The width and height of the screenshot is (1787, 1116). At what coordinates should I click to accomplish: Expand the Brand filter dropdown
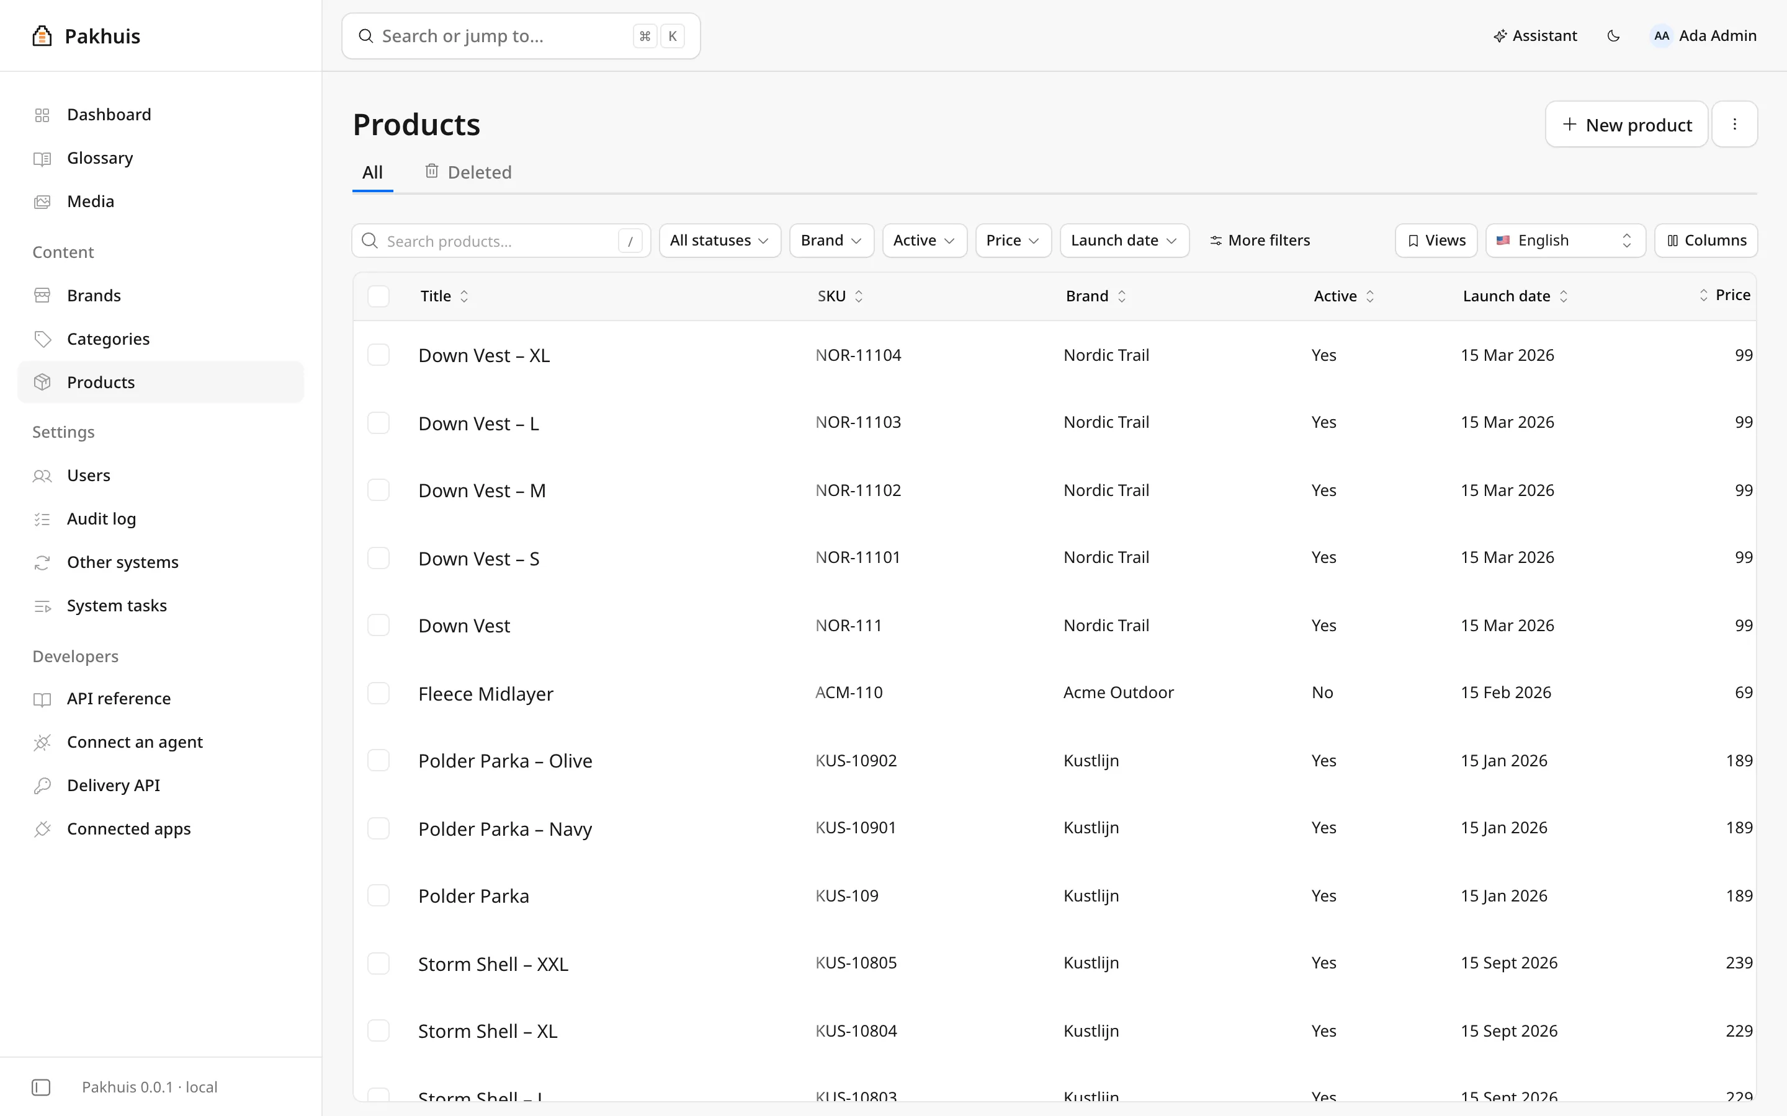click(831, 241)
